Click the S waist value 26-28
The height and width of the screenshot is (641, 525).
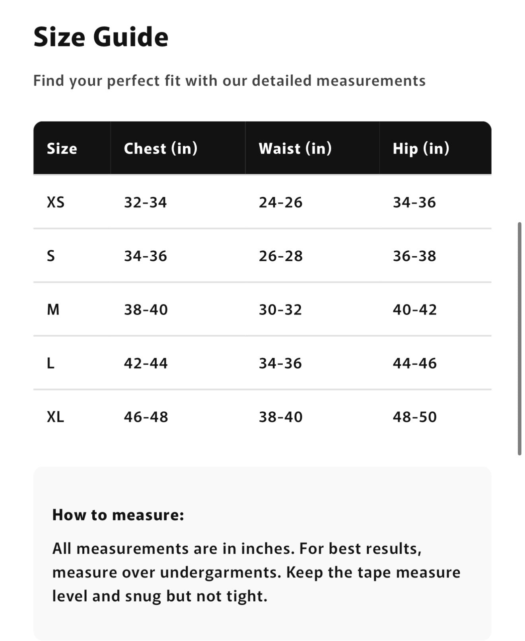tap(280, 256)
